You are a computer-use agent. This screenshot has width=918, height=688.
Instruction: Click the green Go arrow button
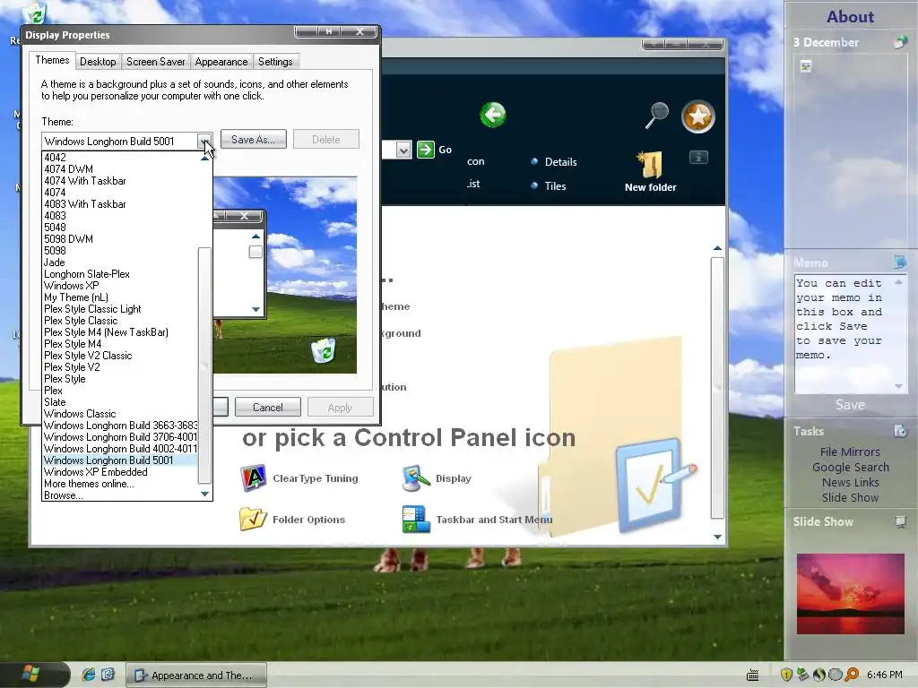click(x=426, y=150)
